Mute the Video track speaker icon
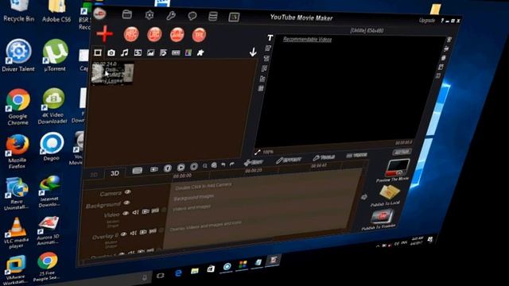The image size is (509, 286). tap(135, 212)
